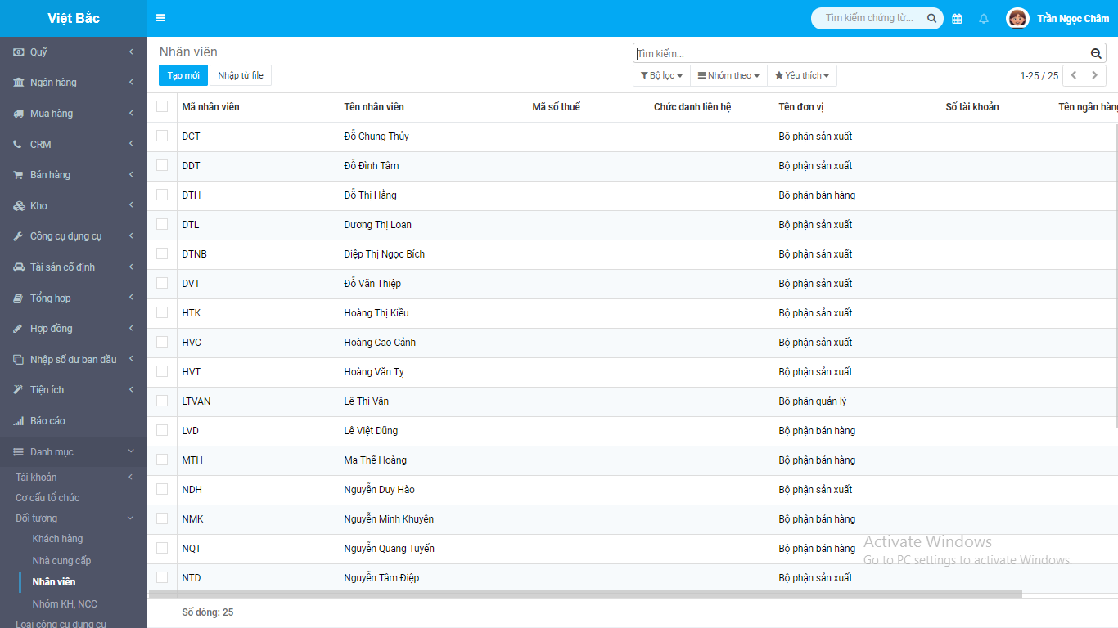Screen dimensions: 1118x628
Task: Collapse the Đối tượng submenu chevron
Action: tap(131, 518)
